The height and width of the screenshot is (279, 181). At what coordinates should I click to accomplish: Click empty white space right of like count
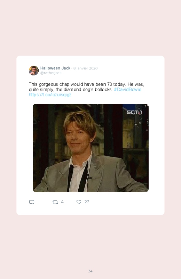(125, 202)
